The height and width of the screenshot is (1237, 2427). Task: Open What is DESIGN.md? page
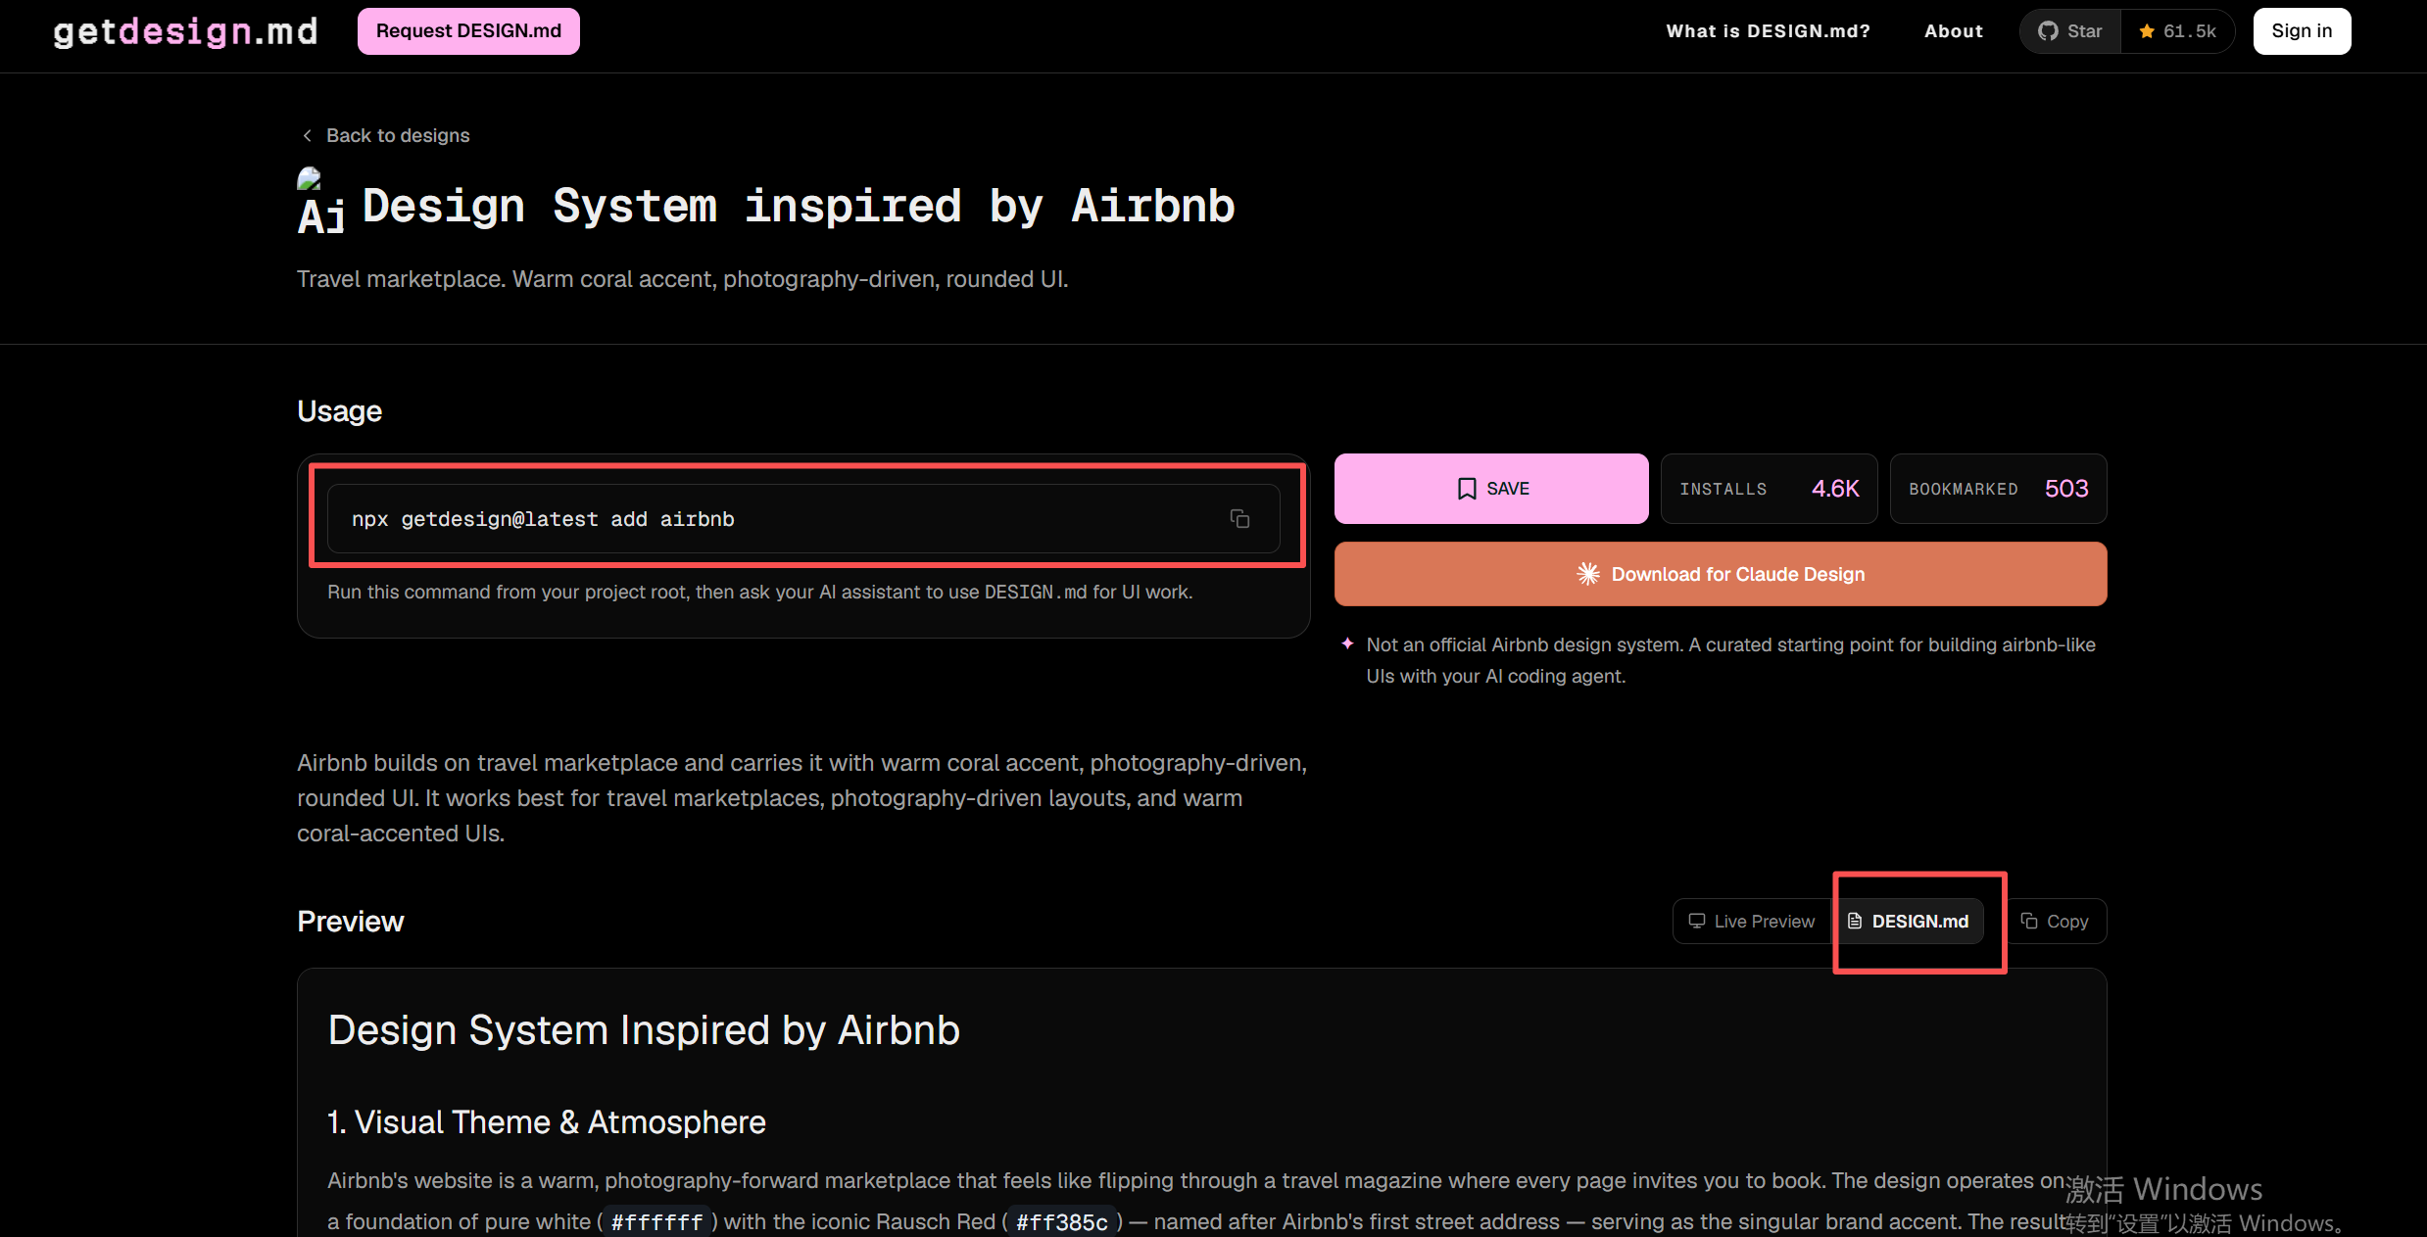[1768, 31]
